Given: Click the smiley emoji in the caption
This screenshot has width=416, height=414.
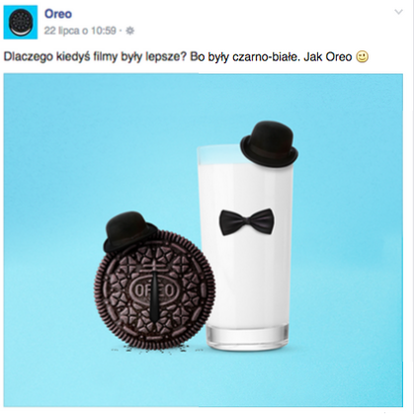Looking at the screenshot, I should click(x=362, y=56).
